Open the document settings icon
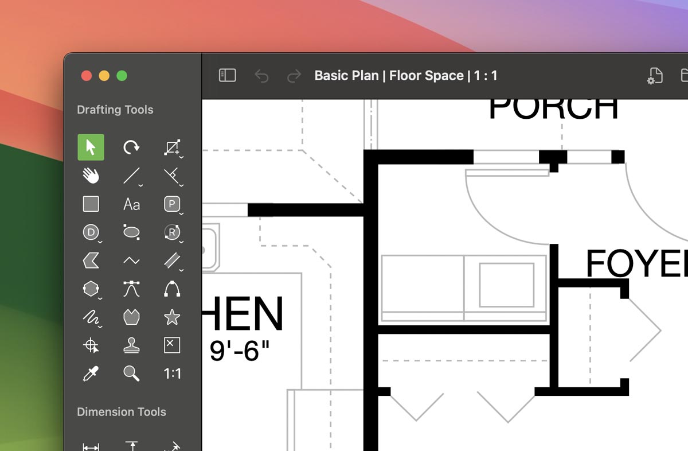The image size is (688, 451). click(x=655, y=76)
